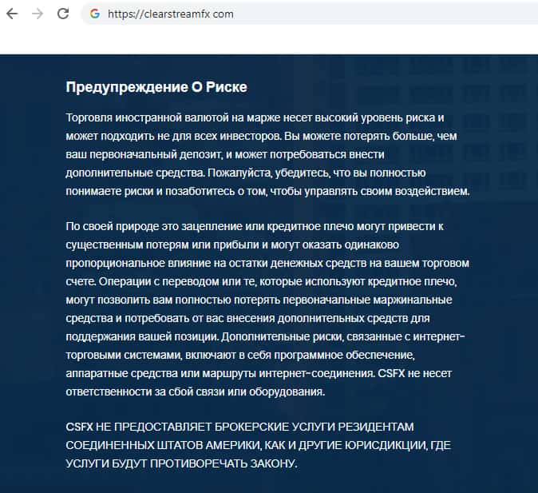Click the line starting "понимаете риски и позаботитесь"
538x493 pixels.
[x=267, y=191]
